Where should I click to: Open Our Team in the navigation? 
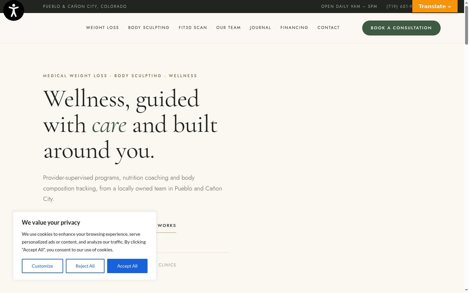pyautogui.click(x=228, y=28)
